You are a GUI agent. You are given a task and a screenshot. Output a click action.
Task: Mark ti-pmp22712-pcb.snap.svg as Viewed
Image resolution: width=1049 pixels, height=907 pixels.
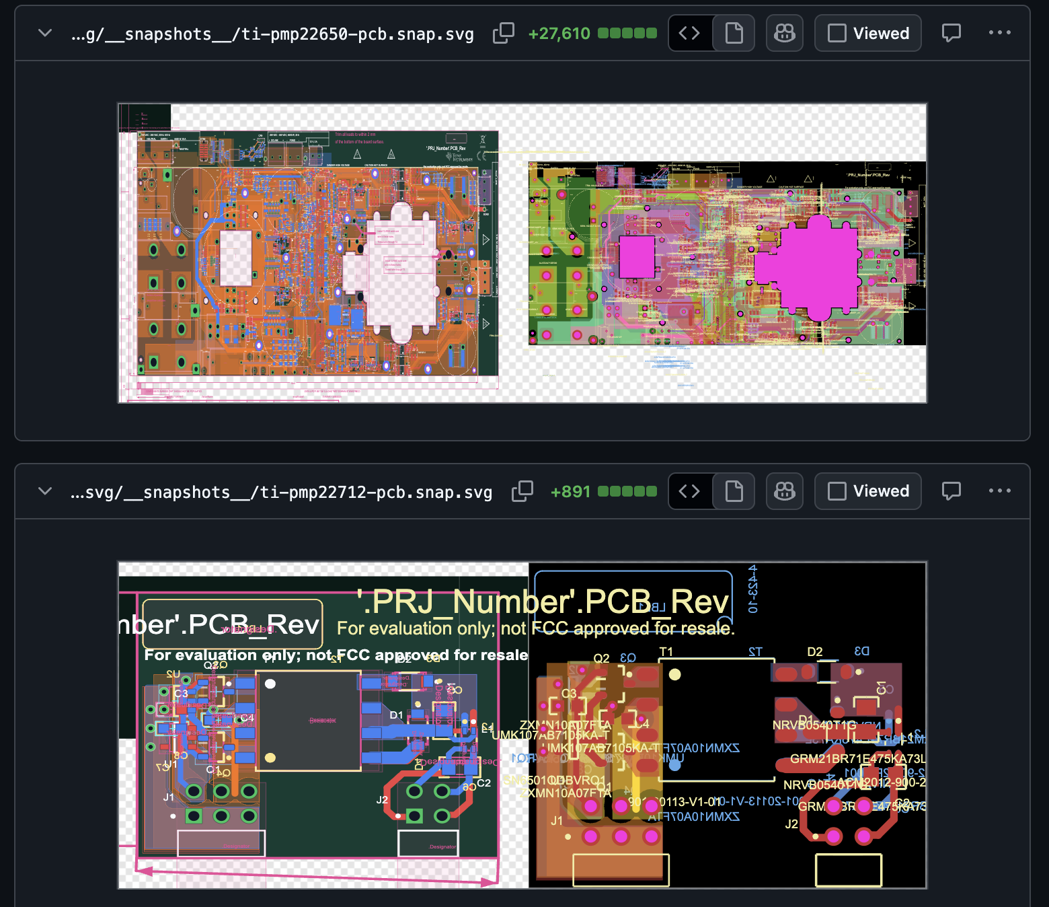pos(868,491)
